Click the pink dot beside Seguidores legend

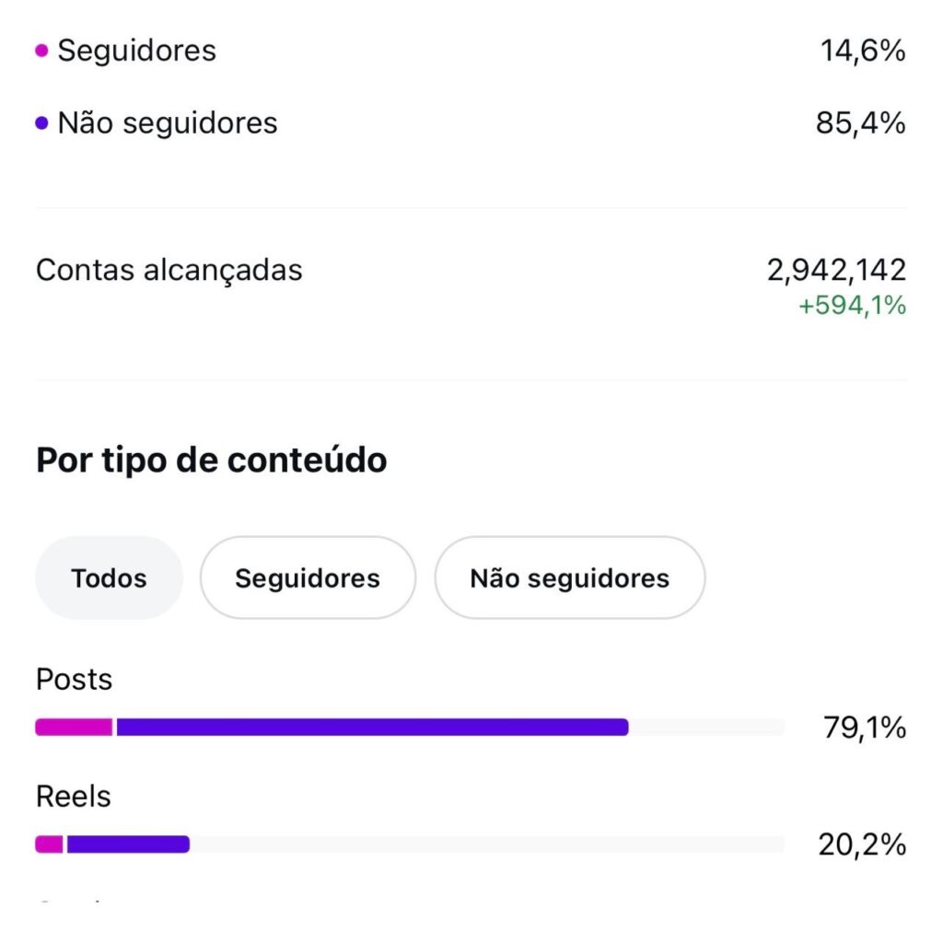(x=41, y=51)
